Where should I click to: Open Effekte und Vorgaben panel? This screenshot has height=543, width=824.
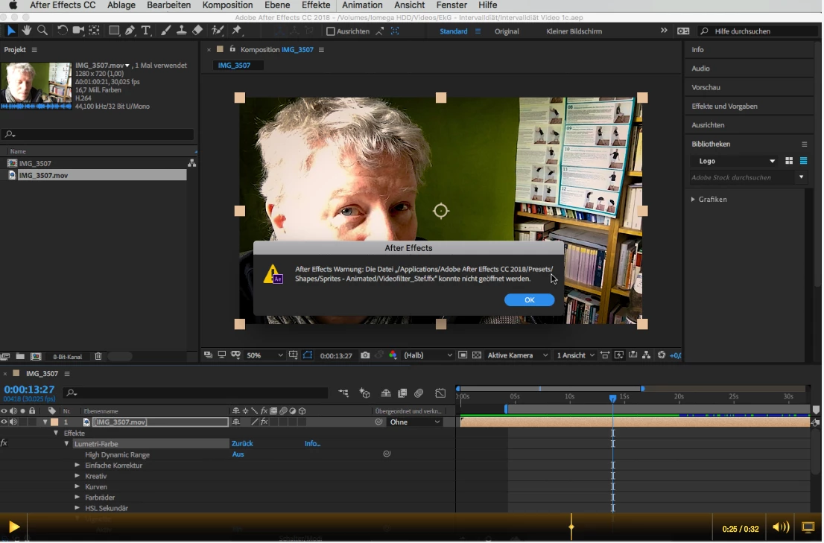coord(724,106)
